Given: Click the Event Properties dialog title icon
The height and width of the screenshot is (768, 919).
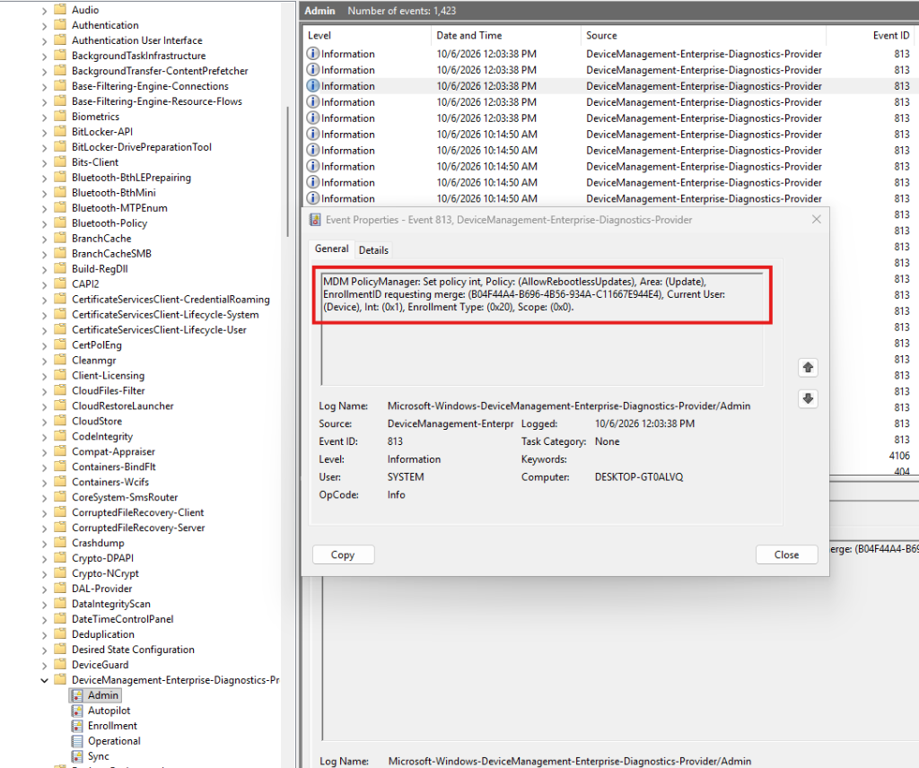Looking at the screenshot, I should [x=315, y=220].
